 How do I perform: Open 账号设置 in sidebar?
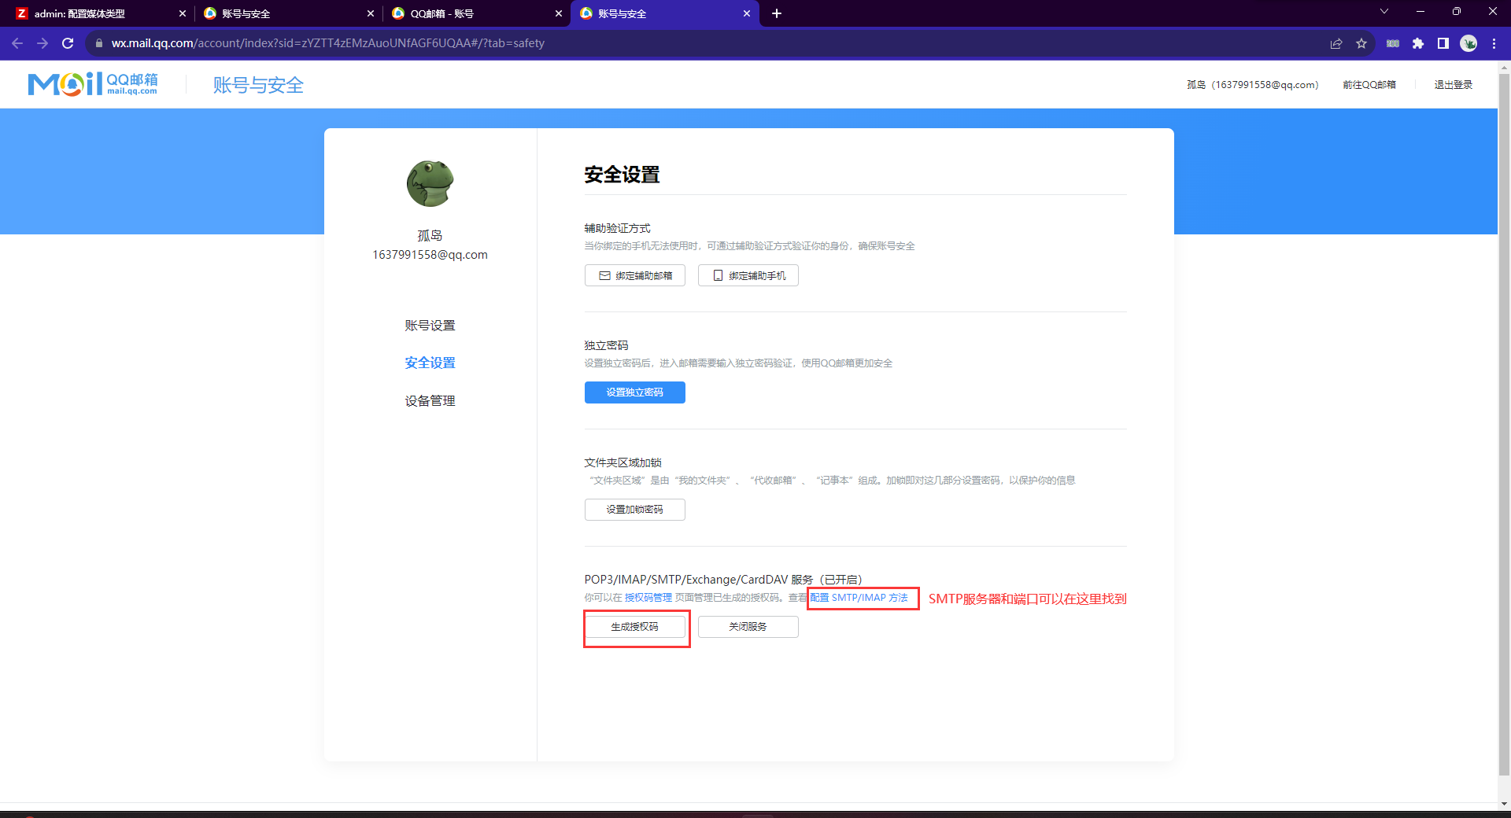430,326
